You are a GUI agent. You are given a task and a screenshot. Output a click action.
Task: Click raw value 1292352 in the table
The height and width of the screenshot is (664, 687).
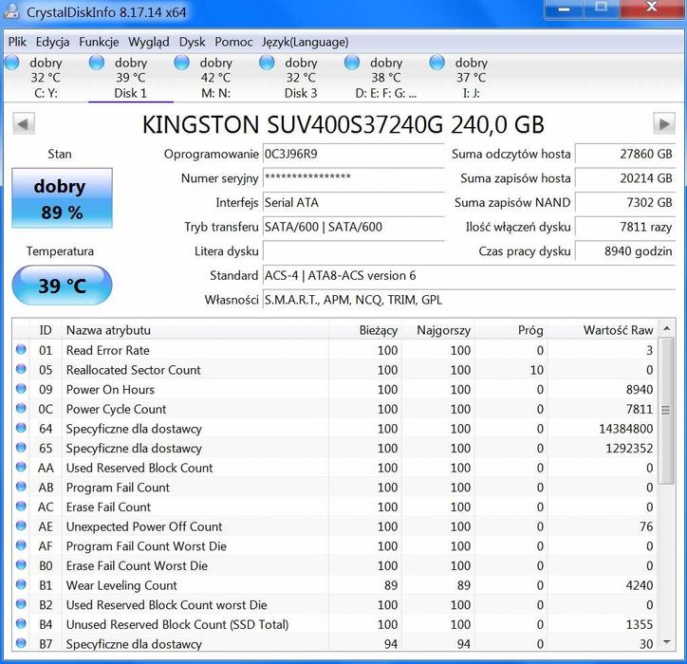[629, 449]
